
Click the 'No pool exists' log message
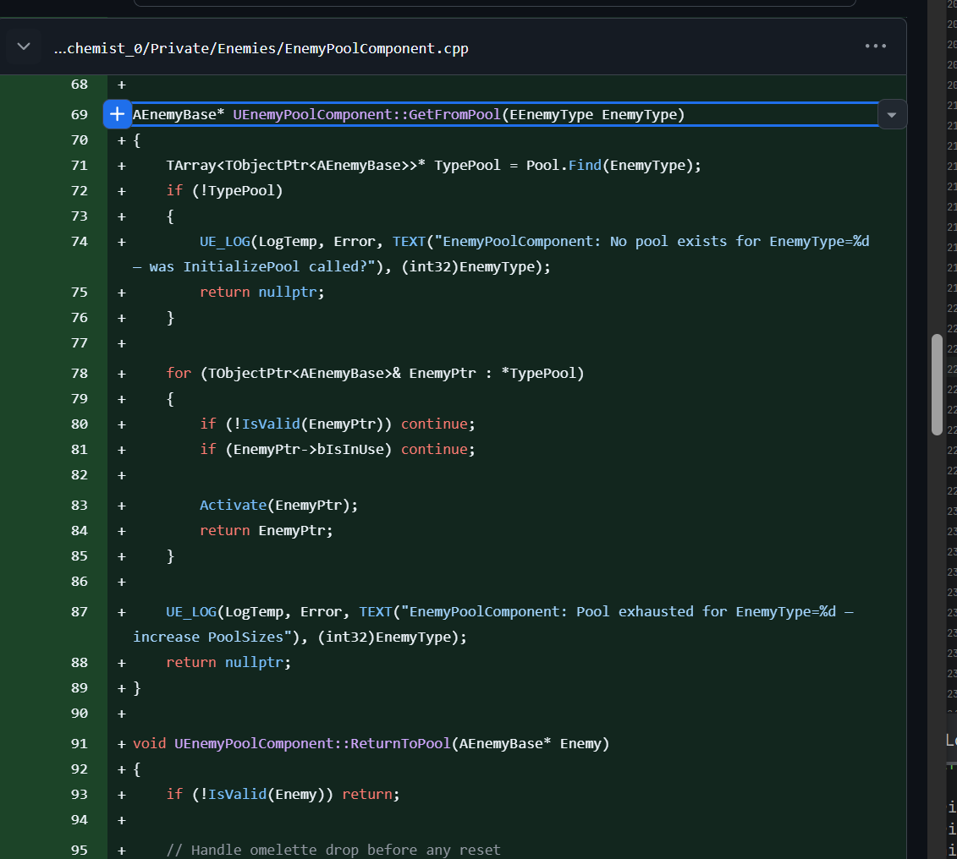click(x=501, y=254)
